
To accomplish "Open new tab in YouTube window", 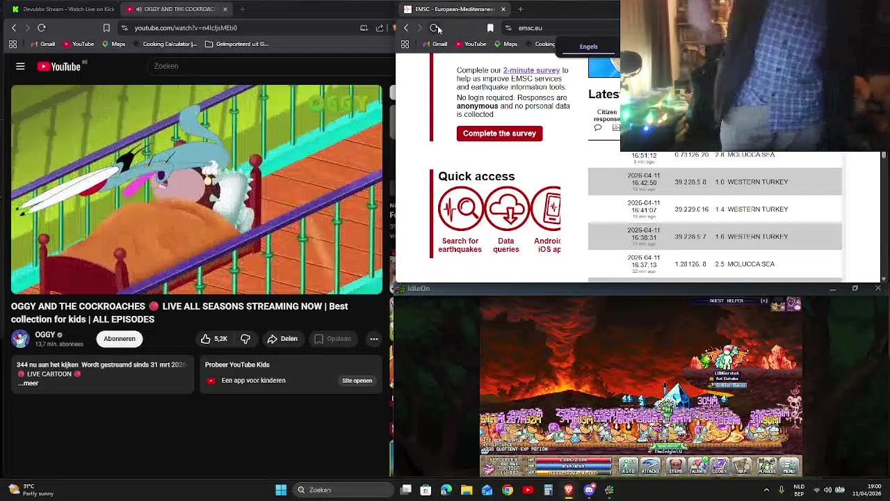I will (x=242, y=9).
